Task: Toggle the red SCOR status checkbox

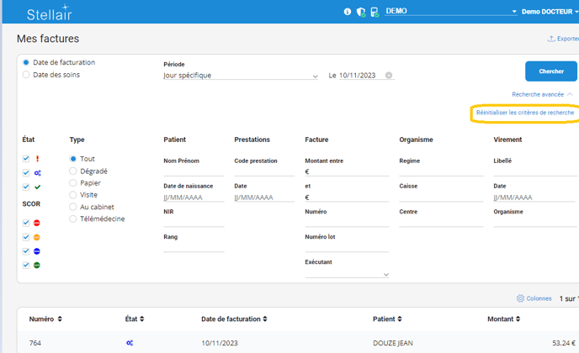Action: point(26,224)
